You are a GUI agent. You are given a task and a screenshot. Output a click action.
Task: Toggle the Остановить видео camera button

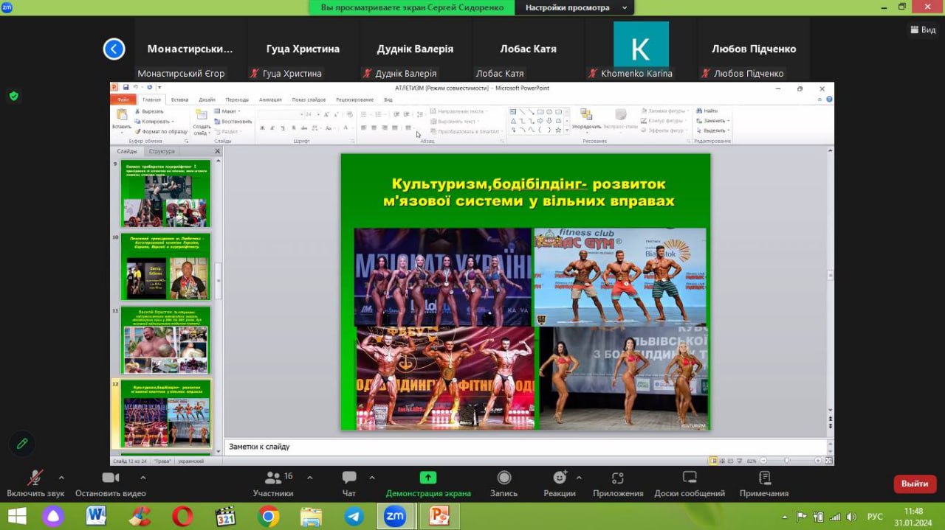tap(111, 484)
